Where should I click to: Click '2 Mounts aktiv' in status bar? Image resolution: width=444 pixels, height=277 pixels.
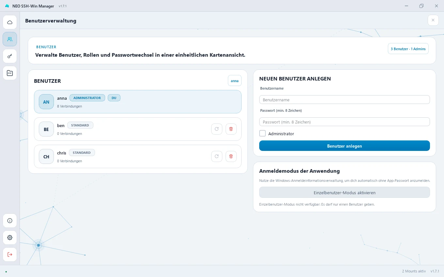(414, 271)
